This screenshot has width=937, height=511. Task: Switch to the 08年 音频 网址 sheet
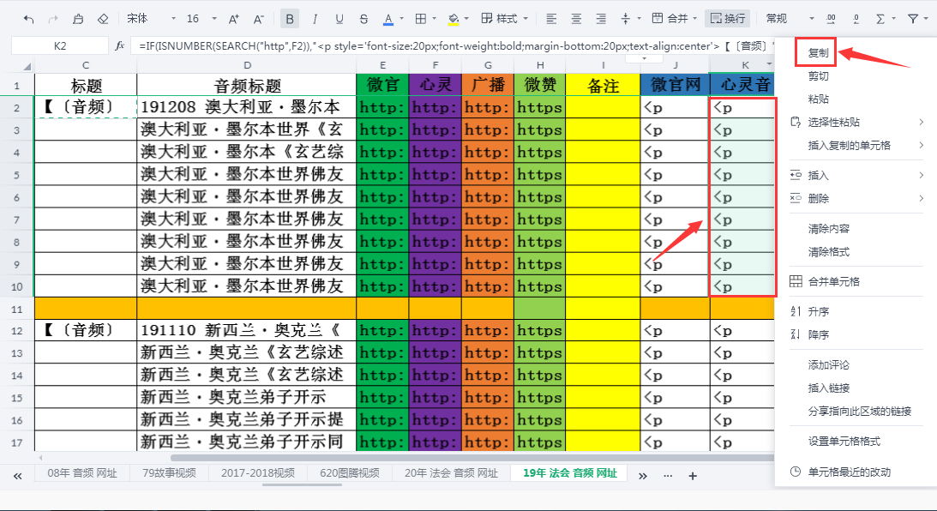[82, 472]
